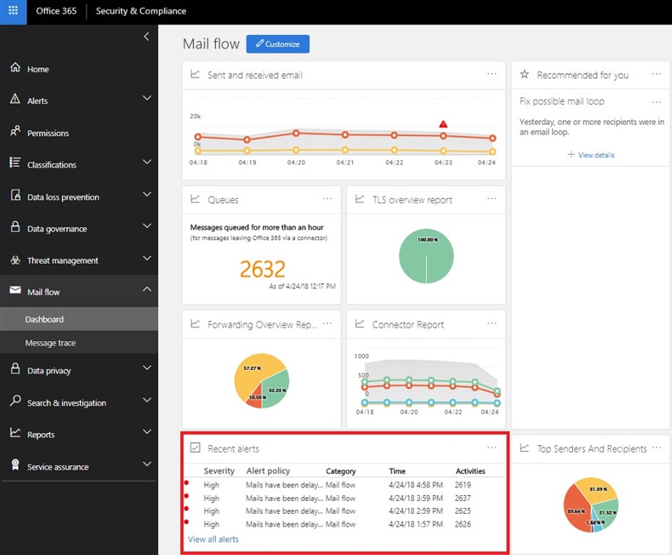The image size is (672, 555).
Task: Collapse the Mail flow section chevron
Action: [147, 289]
